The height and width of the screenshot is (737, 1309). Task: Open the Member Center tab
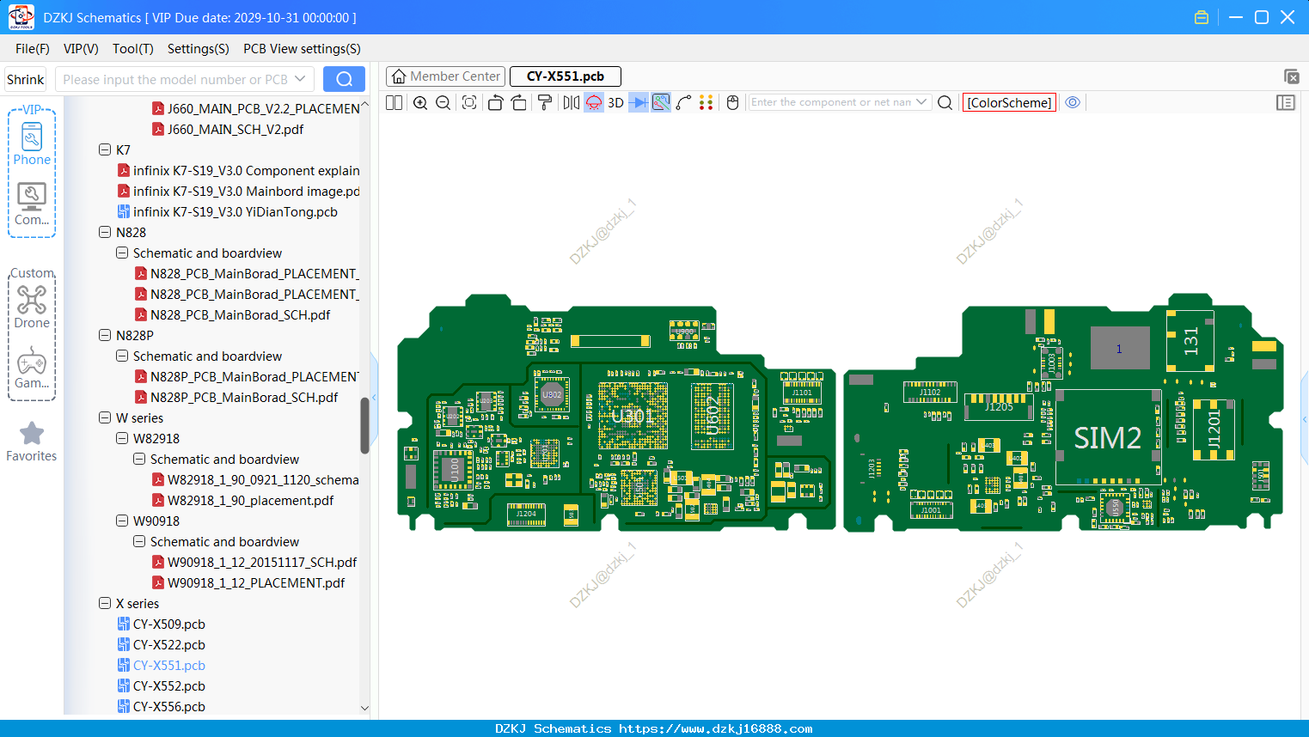444,76
